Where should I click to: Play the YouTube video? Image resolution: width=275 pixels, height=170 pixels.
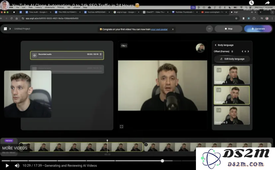[x=7, y=165]
